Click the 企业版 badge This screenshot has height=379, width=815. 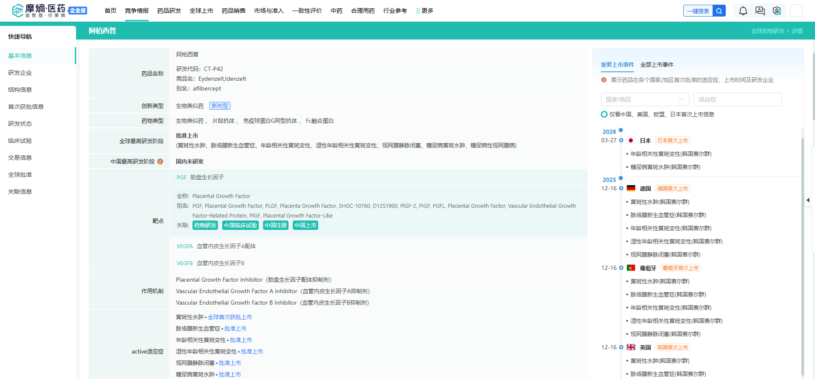coord(78,11)
